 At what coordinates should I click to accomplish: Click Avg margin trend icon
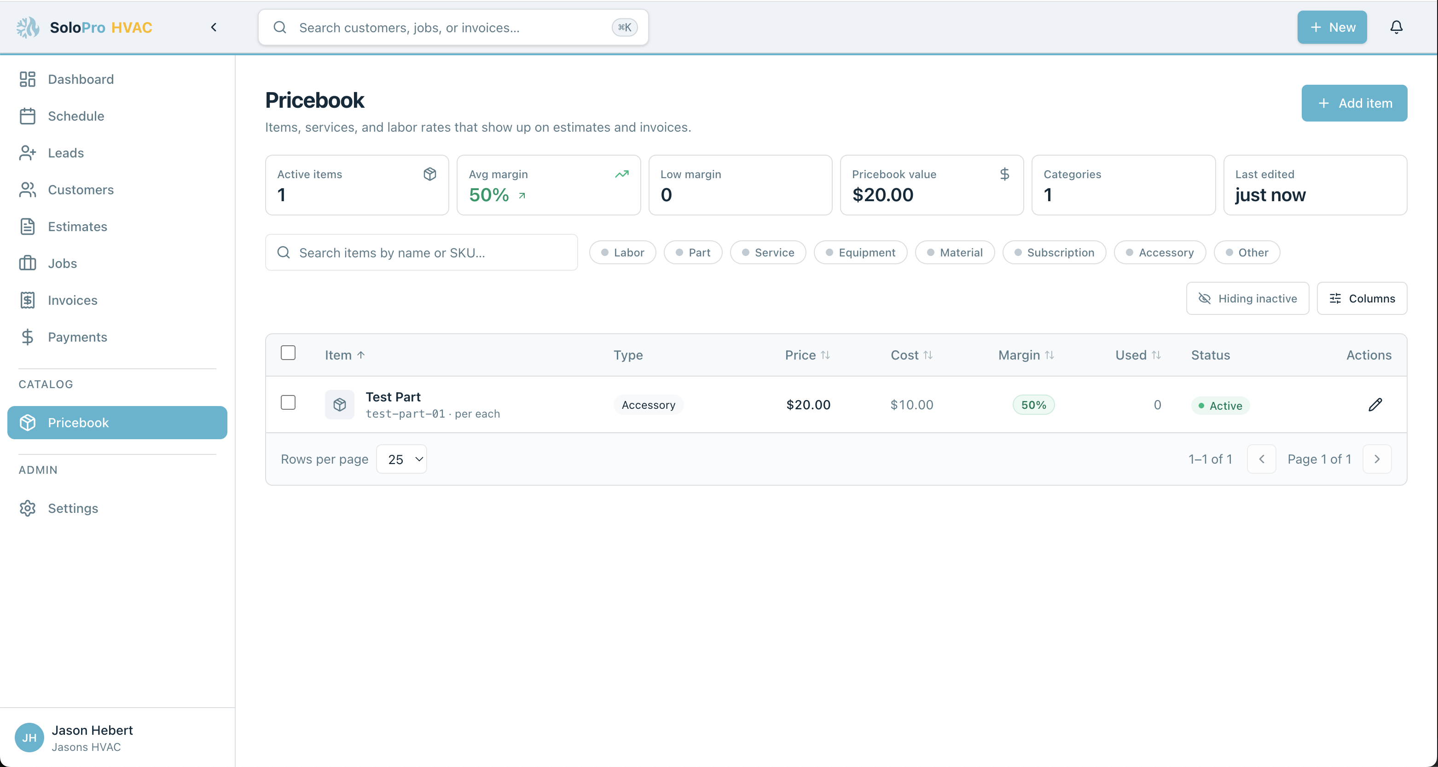(621, 174)
